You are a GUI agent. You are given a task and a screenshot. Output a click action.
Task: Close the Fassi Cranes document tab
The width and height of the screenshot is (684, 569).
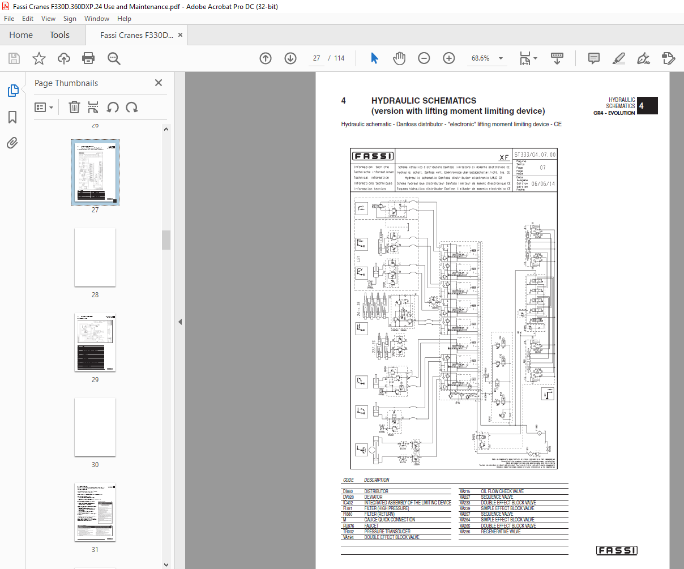180,35
